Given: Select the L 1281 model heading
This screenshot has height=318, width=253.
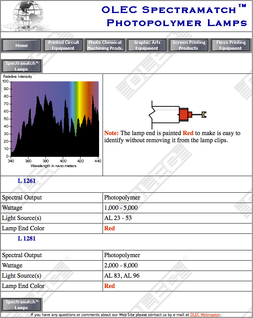Looking at the screenshot, I should [26, 238].
